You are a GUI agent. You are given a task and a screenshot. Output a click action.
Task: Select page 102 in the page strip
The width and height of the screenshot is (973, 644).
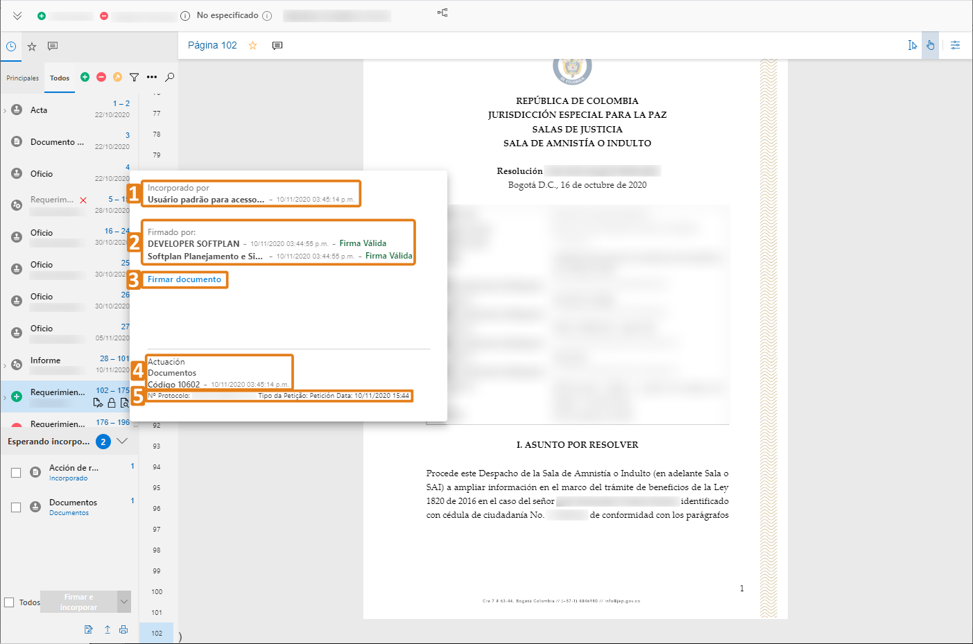(x=157, y=633)
